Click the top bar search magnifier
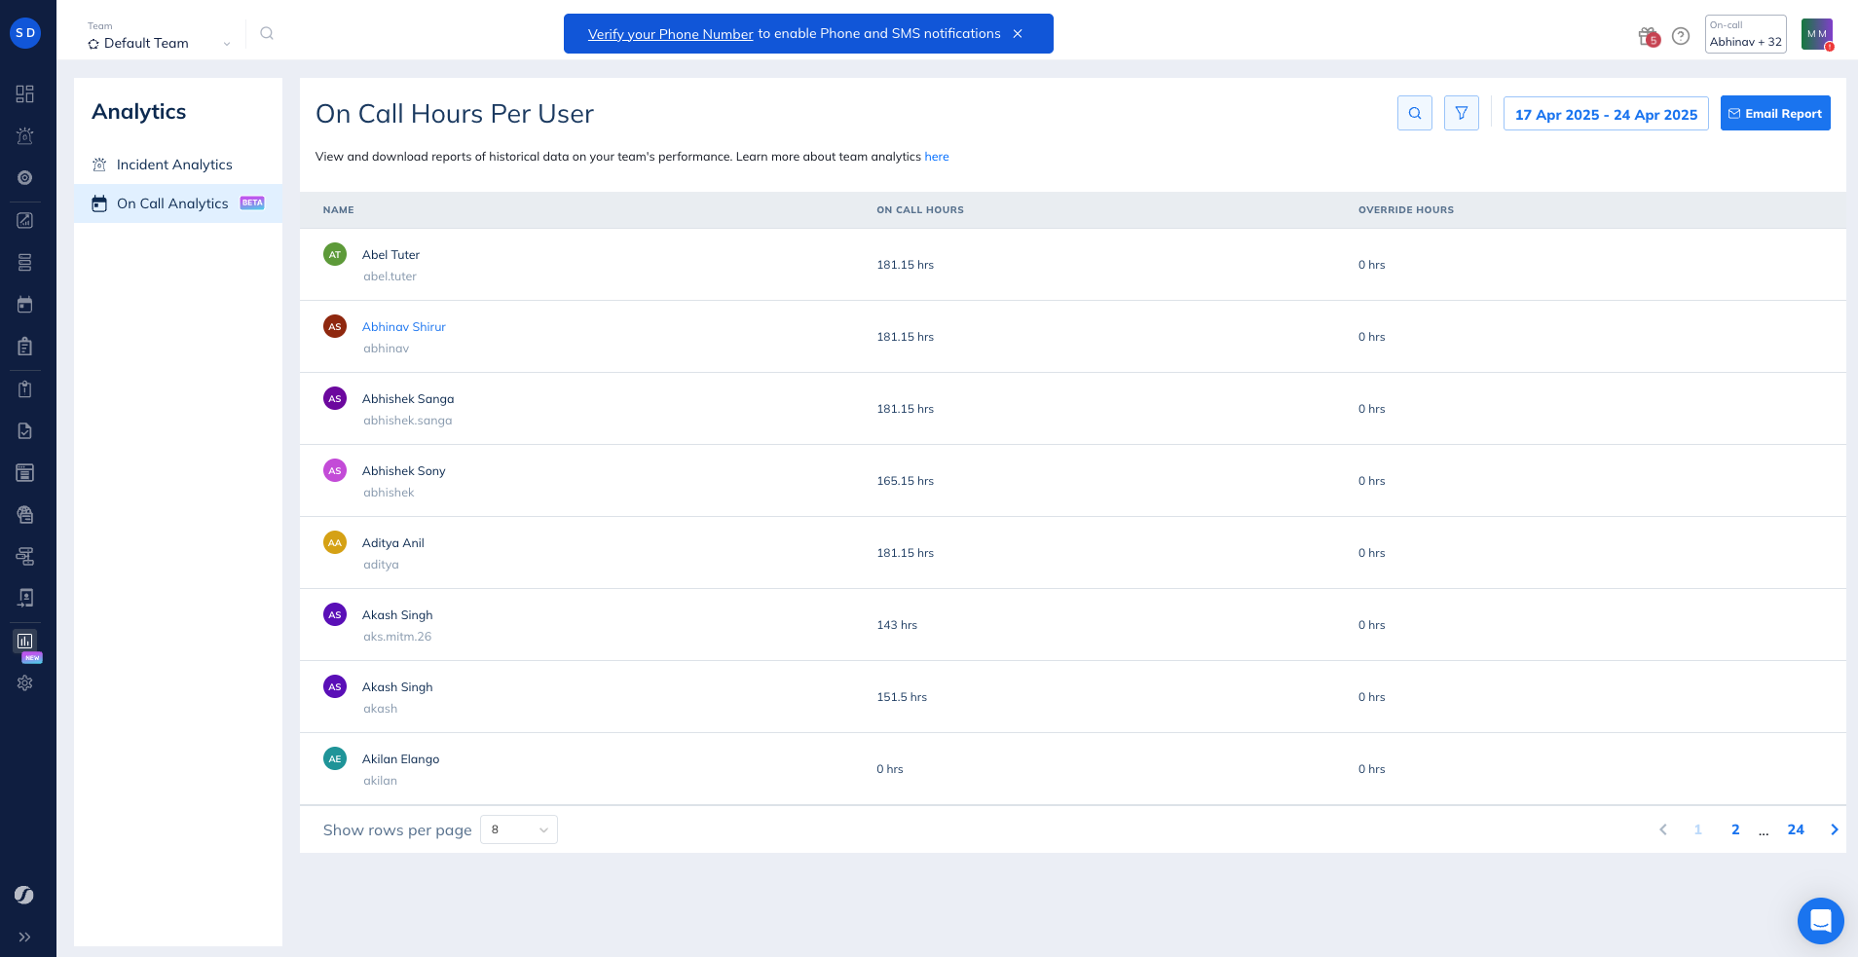 point(267,33)
